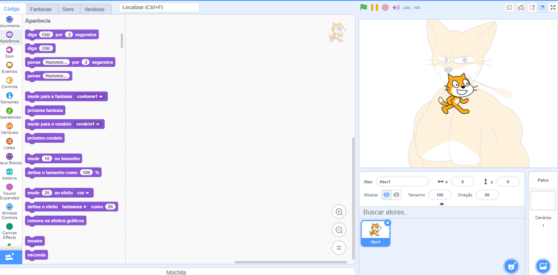Select the Movimento block category

tap(9, 22)
